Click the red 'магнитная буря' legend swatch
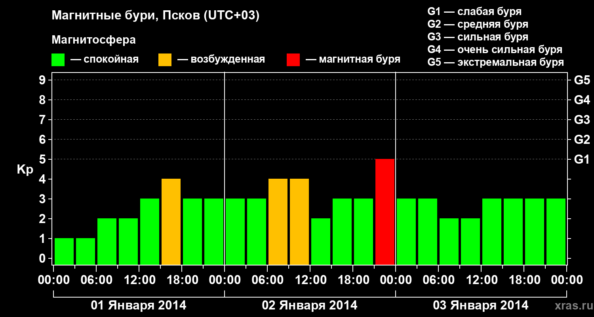 tap(293, 60)
